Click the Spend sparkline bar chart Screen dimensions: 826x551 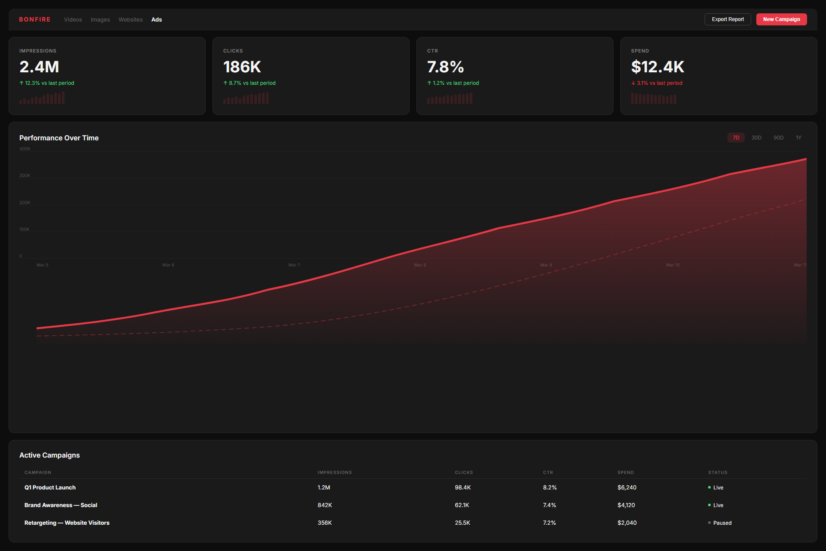[x=653, y=99]
